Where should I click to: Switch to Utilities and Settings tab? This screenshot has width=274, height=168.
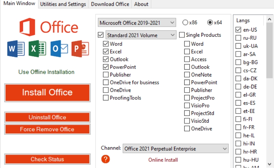pyautogui.click(x=63, y=4)
